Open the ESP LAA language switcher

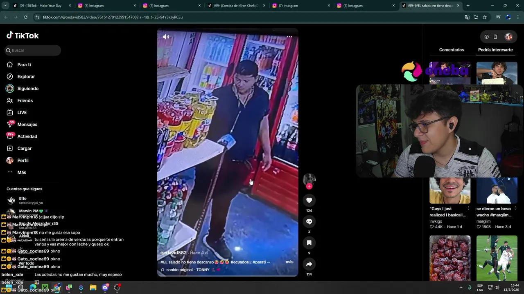480,287
